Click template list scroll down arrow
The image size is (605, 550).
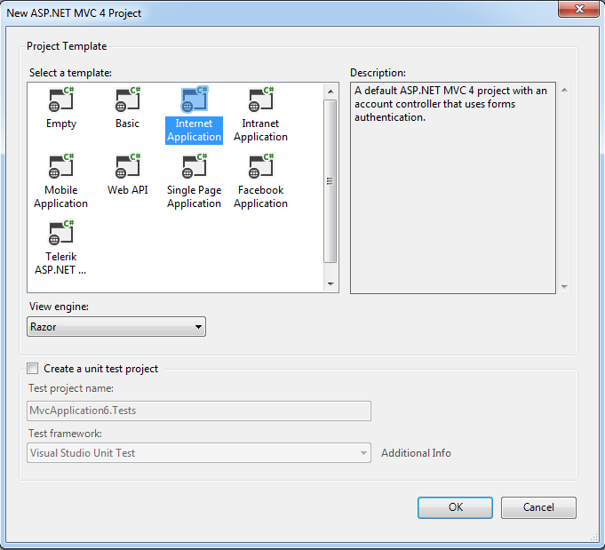click(330, 283)
